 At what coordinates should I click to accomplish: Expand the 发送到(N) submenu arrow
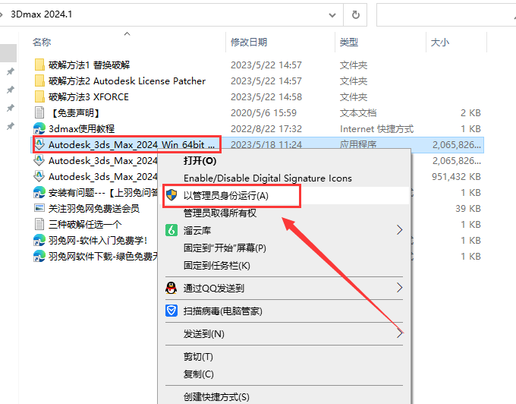(399, 333)
